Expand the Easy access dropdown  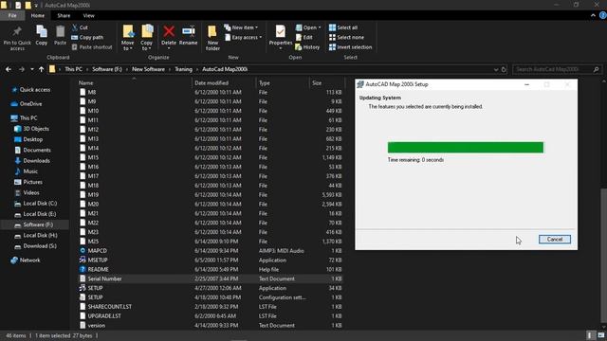(244, 38)
